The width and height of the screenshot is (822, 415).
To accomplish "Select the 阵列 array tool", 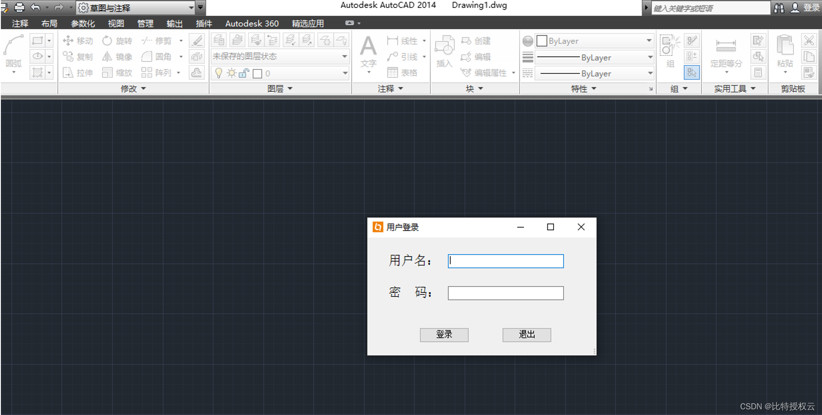I will point(156,73).
